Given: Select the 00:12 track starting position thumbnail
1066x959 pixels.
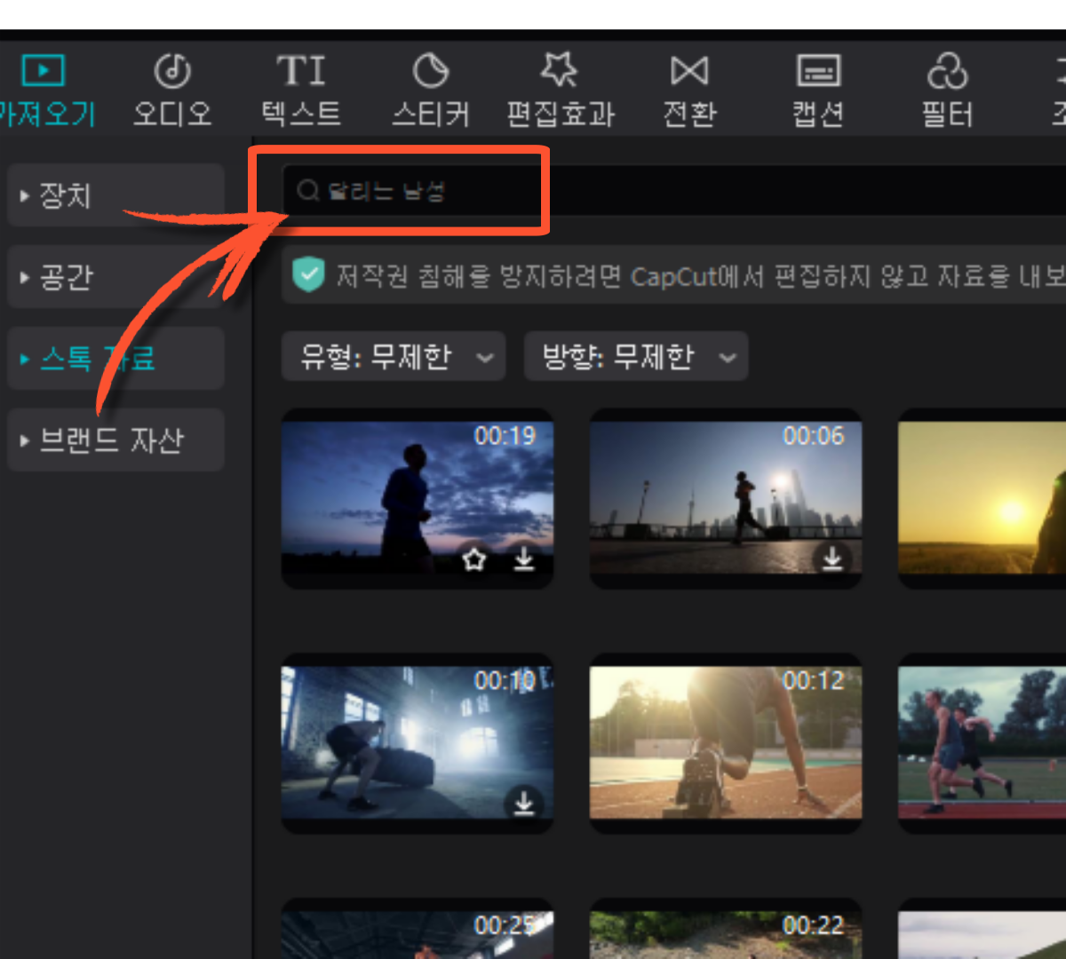Looking at the screenshot, I should pyautogui.click(x=726, y=743).
